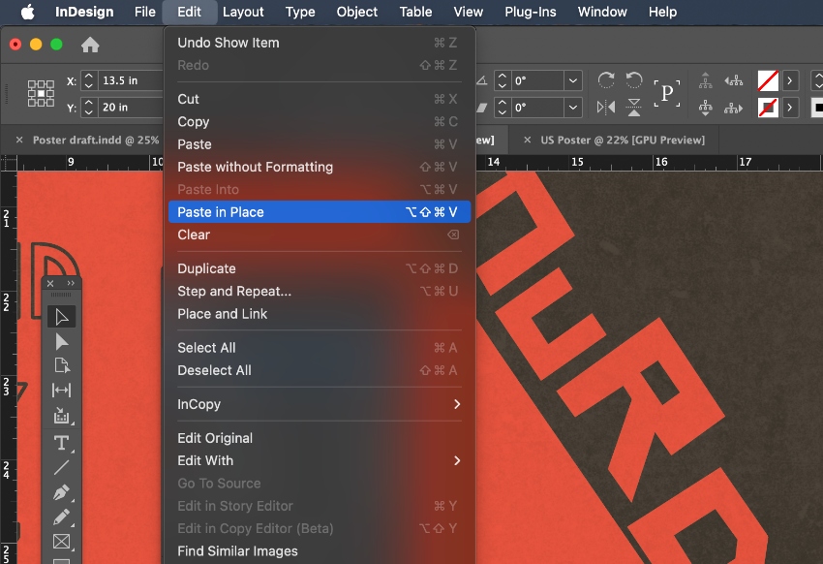The image size is (823, 564).
Task: Open the Plug-Ins menu
Action: pyautogui.click(x=531, y=12)
